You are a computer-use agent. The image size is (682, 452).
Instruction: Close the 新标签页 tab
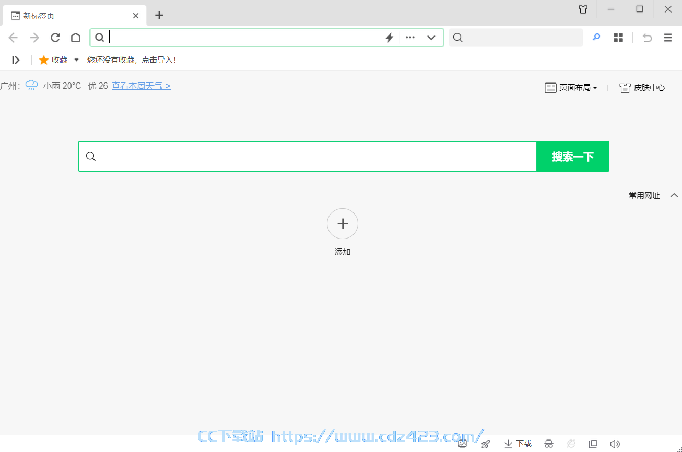pyautogui.click(x=136, y=16)
